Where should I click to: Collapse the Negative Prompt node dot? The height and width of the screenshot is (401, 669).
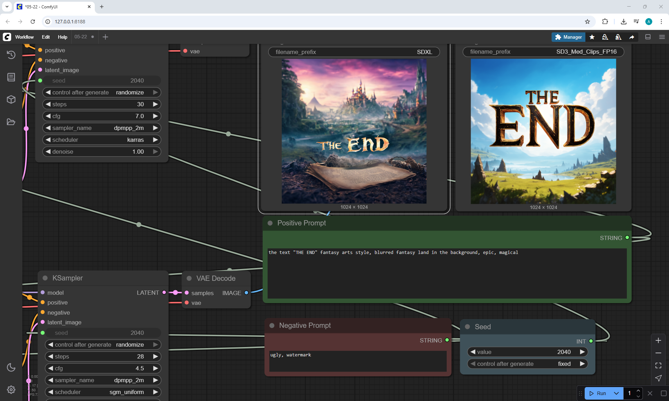tap(272, 325)
